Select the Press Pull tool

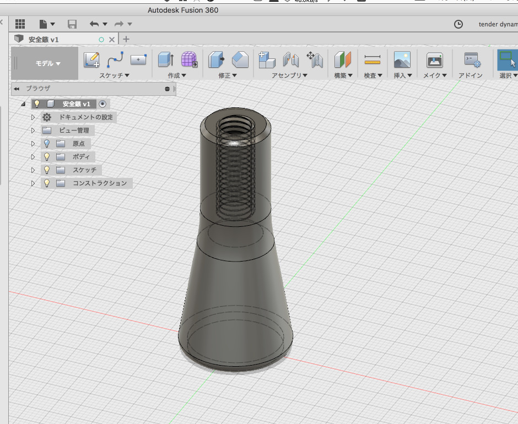(216, 60)
